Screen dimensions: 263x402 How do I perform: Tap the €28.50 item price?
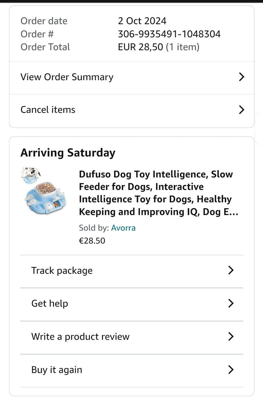92,241
